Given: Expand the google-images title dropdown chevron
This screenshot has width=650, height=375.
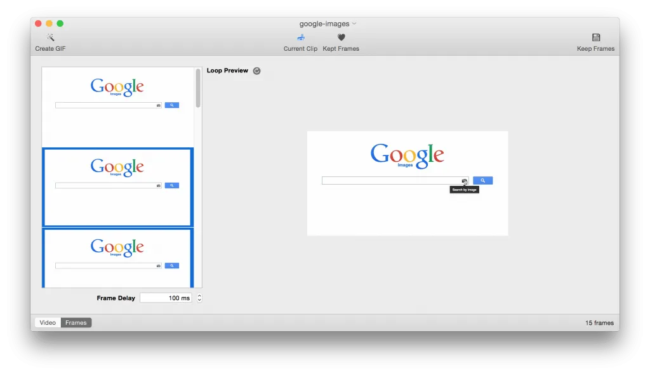Looking at the screenshot, I should pos(354,23).
